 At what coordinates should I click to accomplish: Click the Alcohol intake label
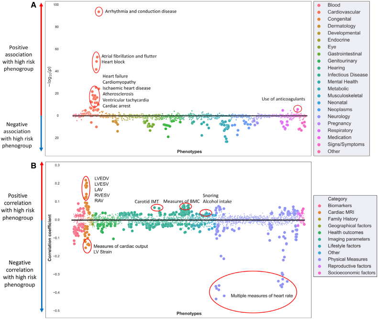217,201
